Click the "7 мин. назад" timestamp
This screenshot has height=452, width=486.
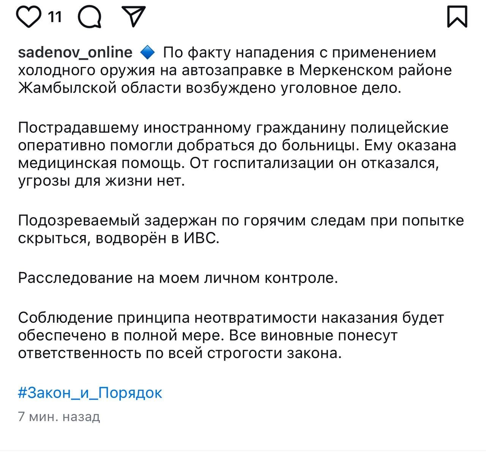(x=59, y=417)
